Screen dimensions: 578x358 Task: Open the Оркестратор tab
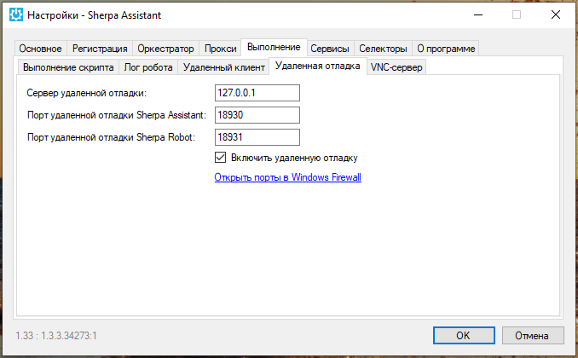tap(166, 49)
